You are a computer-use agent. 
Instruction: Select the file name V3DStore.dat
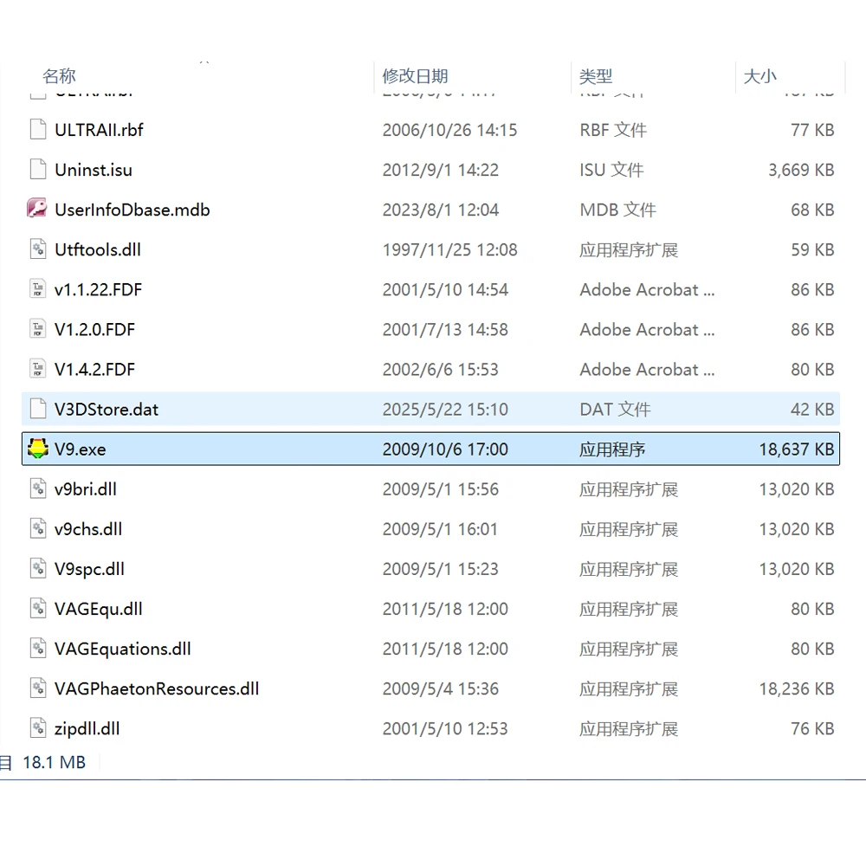[106, 410]
